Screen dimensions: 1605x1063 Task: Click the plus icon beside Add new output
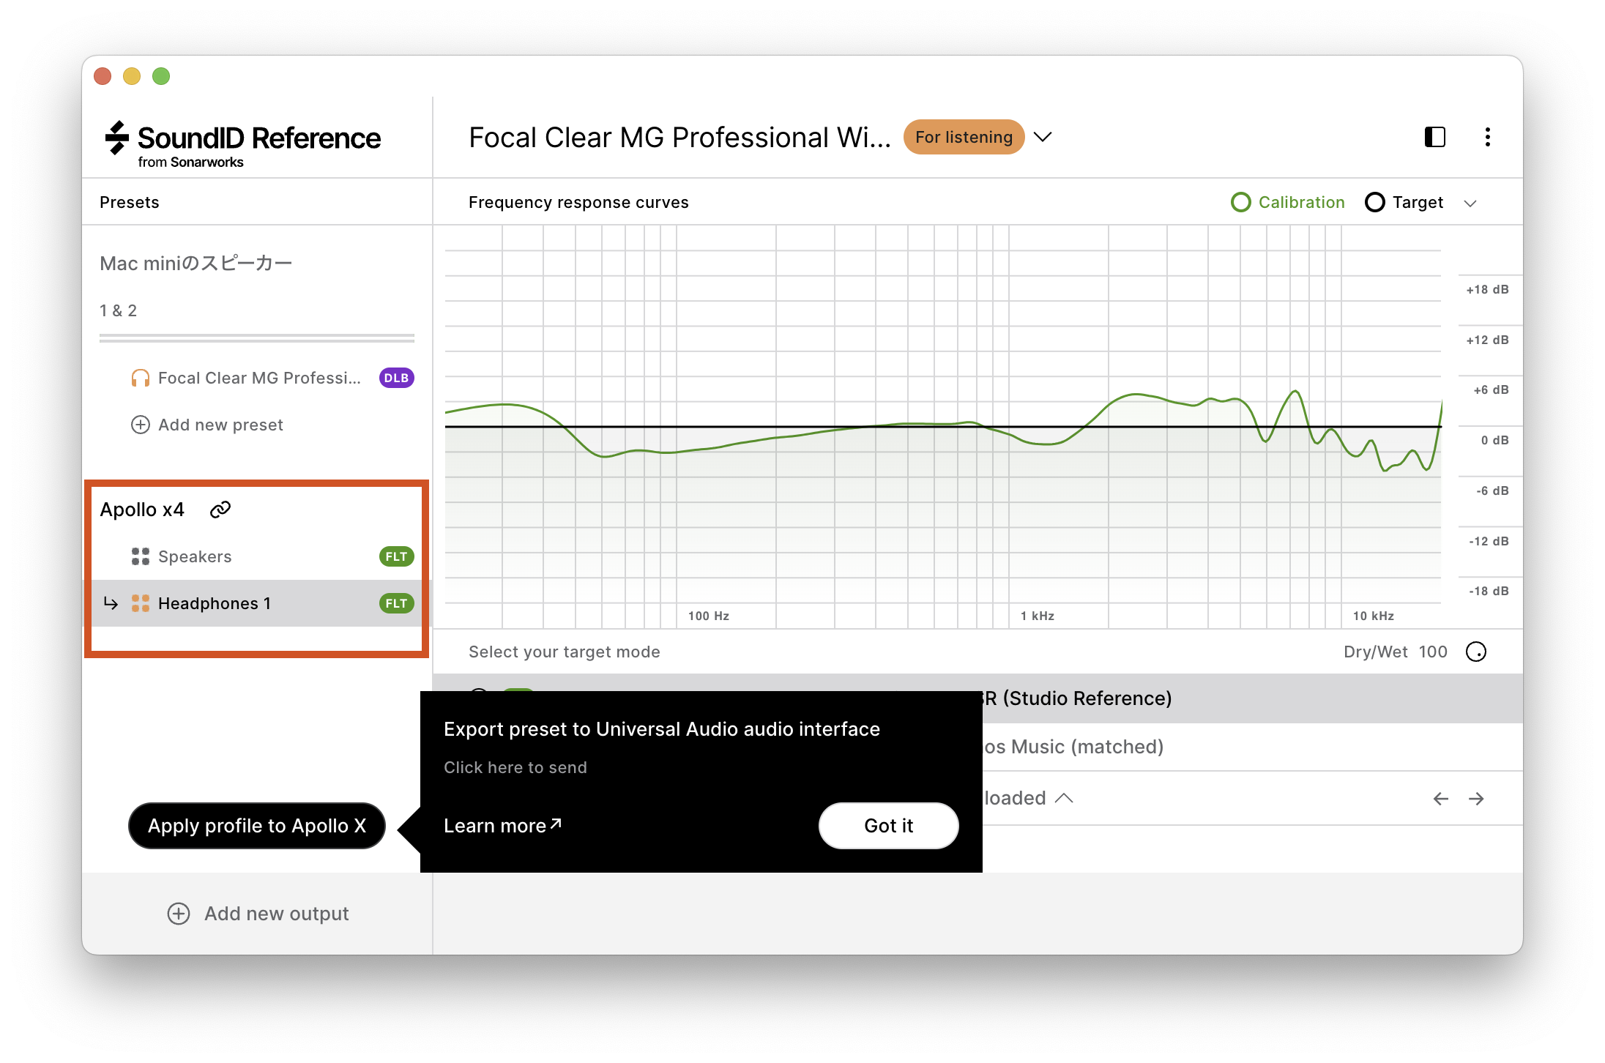(x=179, y=914)
